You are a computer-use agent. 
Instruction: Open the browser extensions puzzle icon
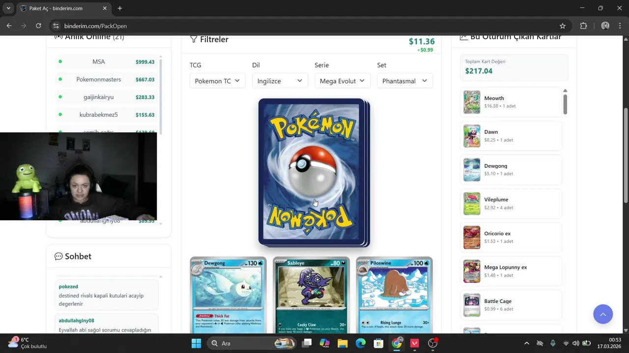coord(584,26)
